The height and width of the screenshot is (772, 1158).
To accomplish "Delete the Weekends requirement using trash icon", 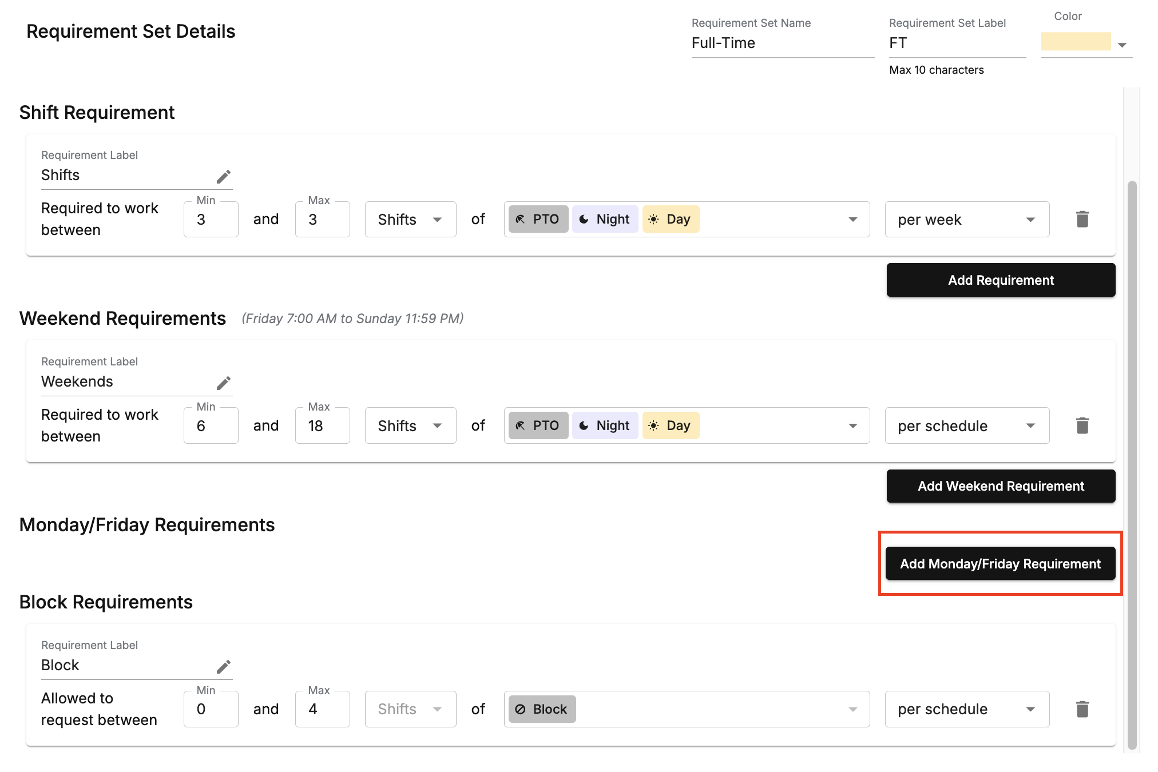I will 1082,425.
